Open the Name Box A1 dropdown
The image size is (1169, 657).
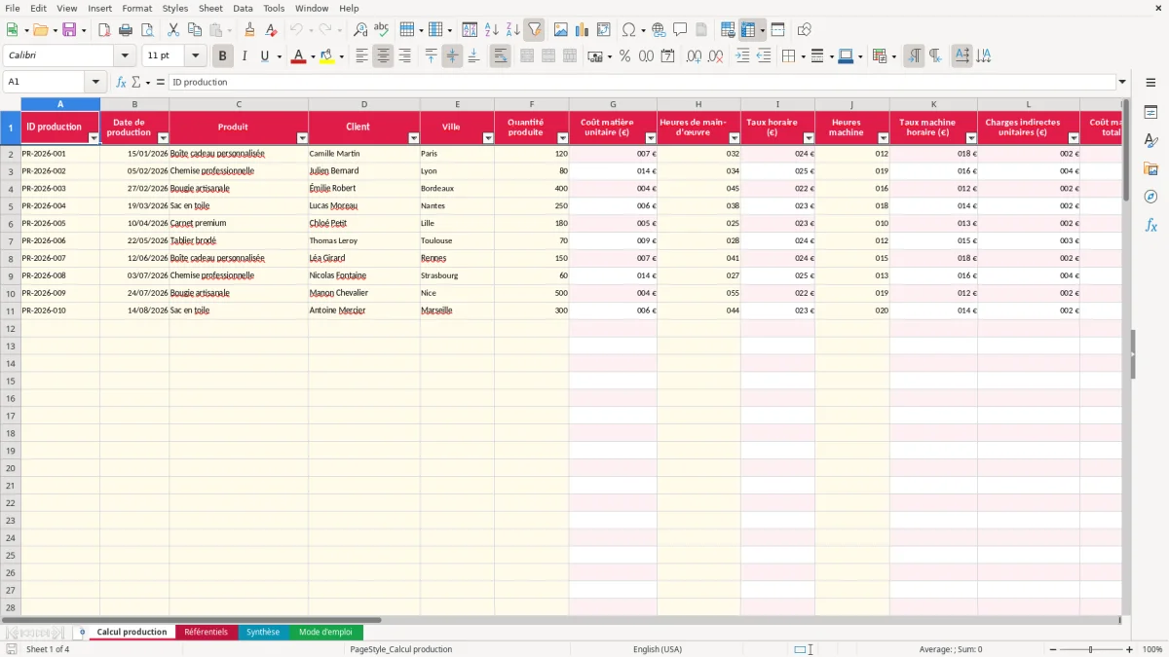(95, 83)
